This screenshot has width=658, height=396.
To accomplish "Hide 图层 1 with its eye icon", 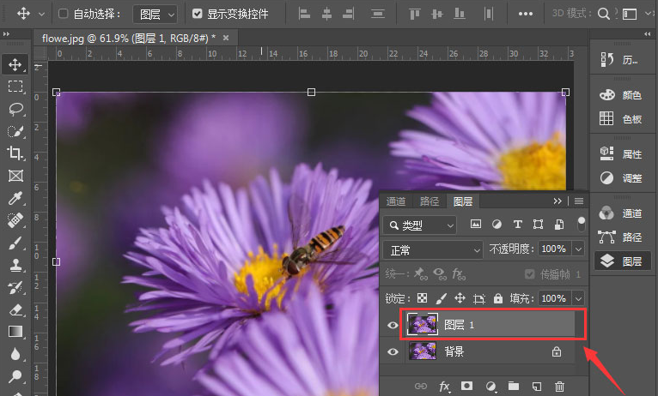I will click(393, 325).
